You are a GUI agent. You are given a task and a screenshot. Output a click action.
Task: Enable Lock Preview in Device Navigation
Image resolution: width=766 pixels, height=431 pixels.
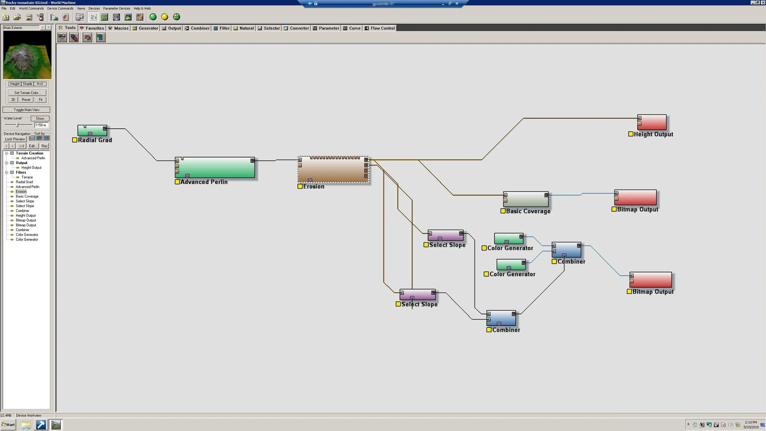[14, 139]
